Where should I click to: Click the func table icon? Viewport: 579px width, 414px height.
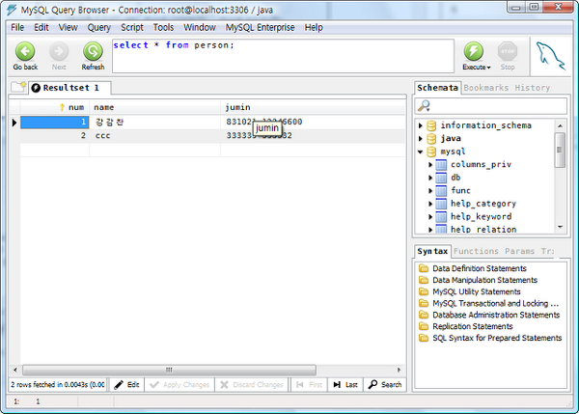(x=441, y=190)
